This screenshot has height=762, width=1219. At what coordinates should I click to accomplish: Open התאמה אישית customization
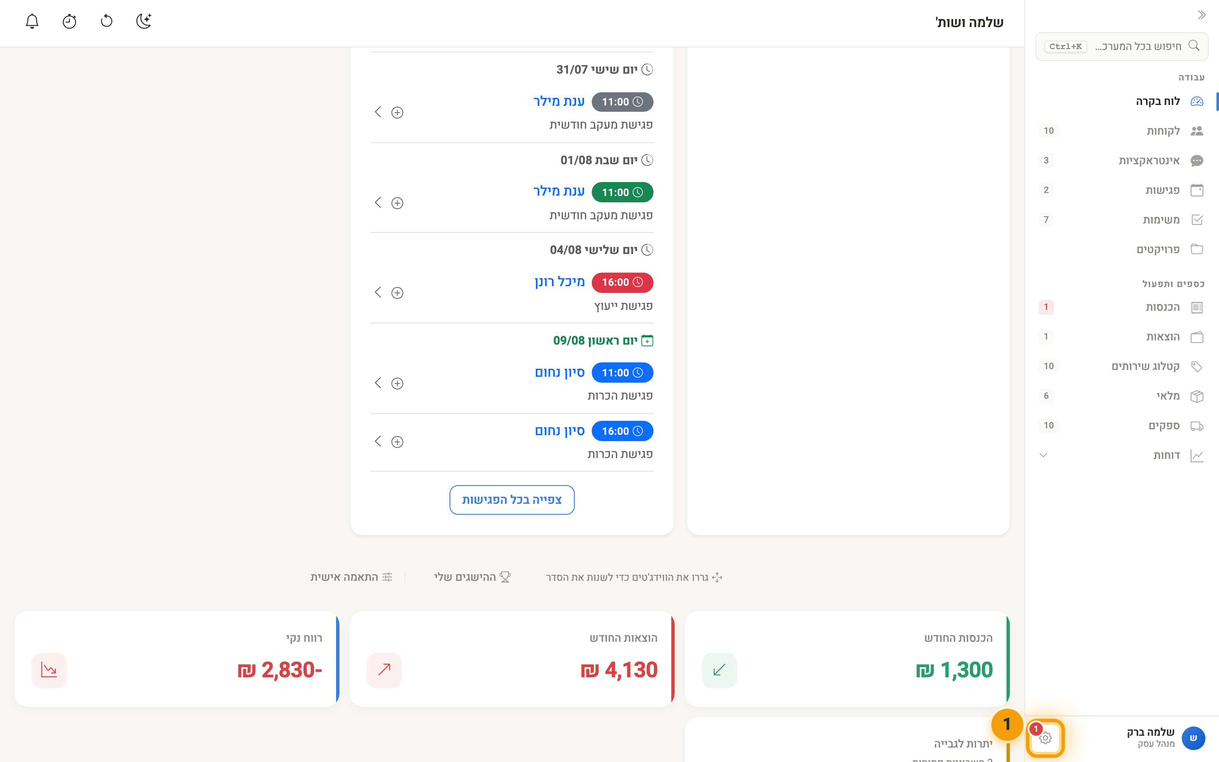[352, 577]
